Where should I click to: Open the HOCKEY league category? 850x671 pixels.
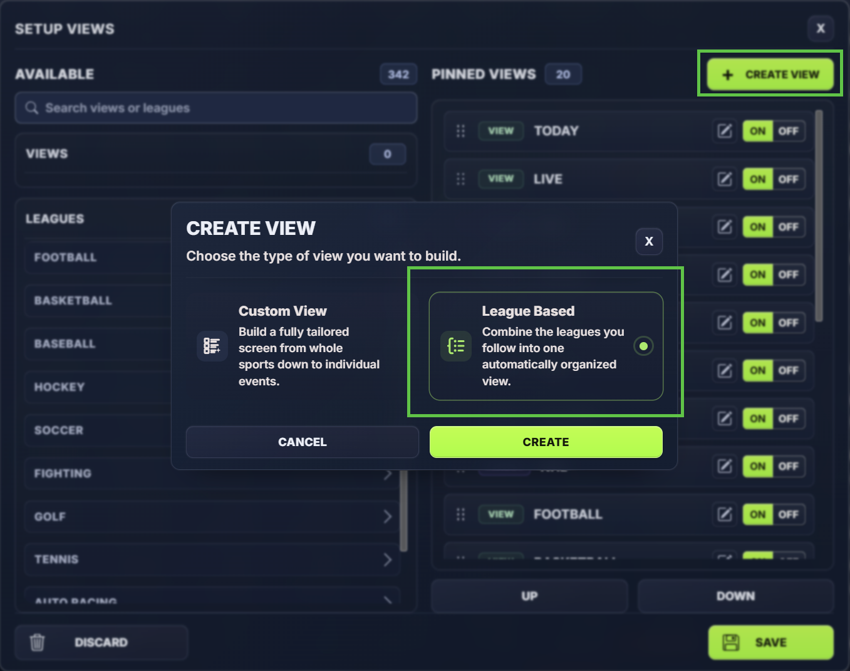[98, 387]
